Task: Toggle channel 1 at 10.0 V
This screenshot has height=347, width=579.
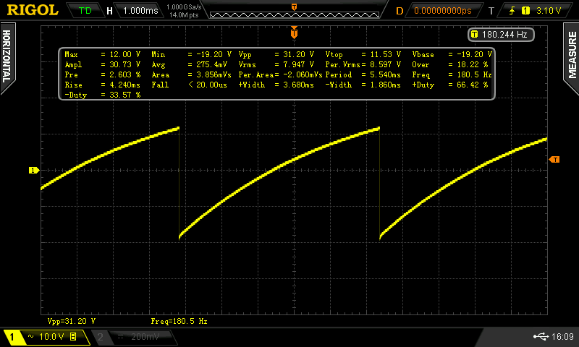Action: (45, 337)
